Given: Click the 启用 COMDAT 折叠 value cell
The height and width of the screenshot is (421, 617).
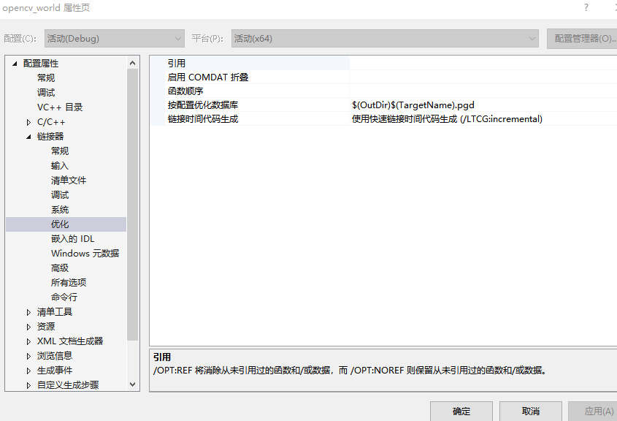Looking at the screenshot, I should 483,77.
